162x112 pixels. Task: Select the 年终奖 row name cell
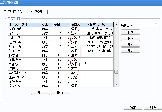(x=24, y=68)
